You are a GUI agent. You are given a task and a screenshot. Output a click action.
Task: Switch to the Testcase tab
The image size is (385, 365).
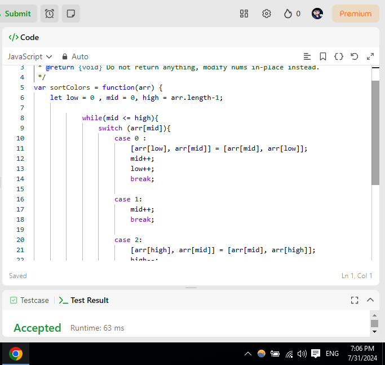(x=29, y=300)
